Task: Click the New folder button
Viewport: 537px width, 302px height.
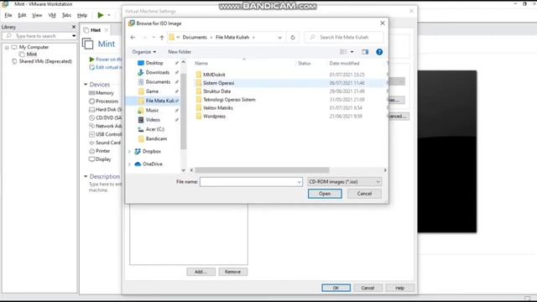Action: pyautogui.click(x=180, y=52)
